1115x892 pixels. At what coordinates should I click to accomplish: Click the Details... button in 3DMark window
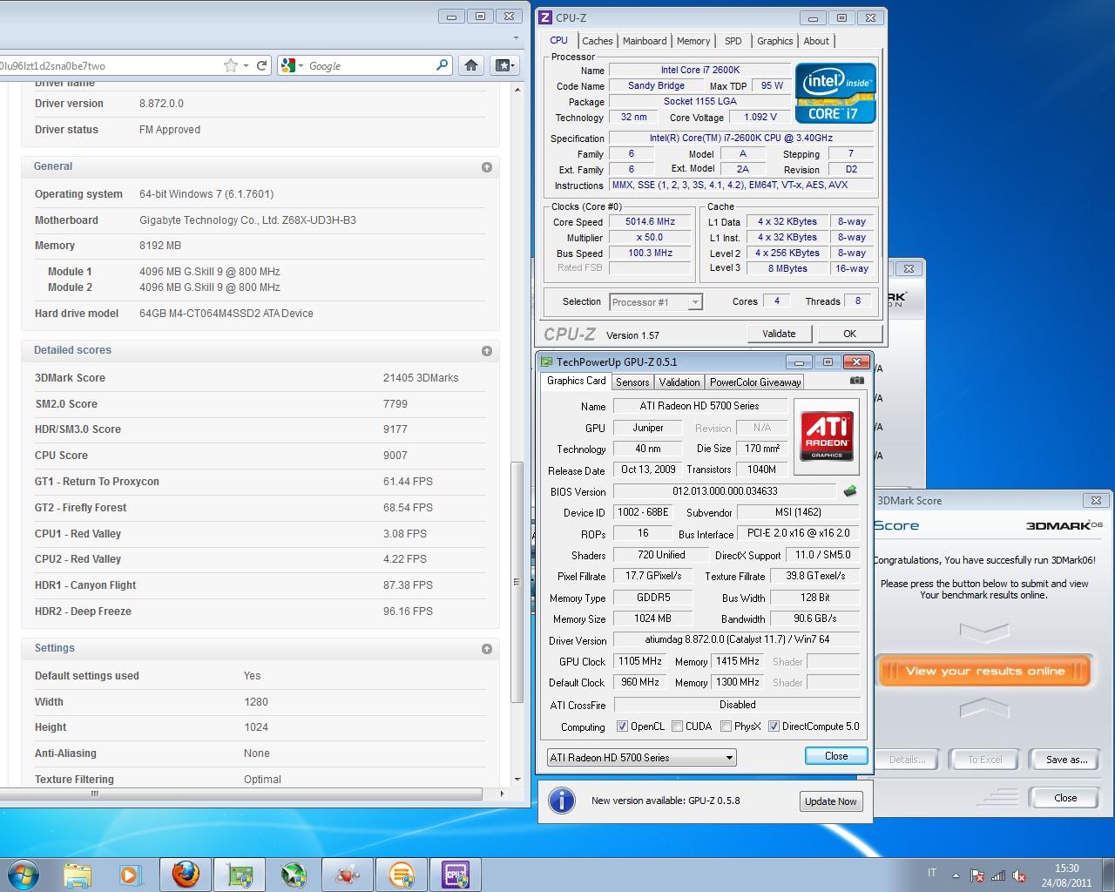907,760
